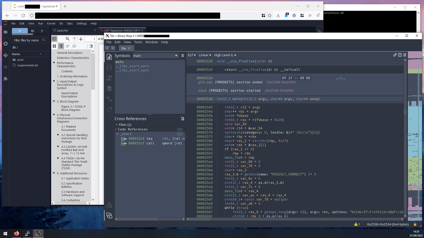Create a new folder in JupyterLab

[33, 31]
